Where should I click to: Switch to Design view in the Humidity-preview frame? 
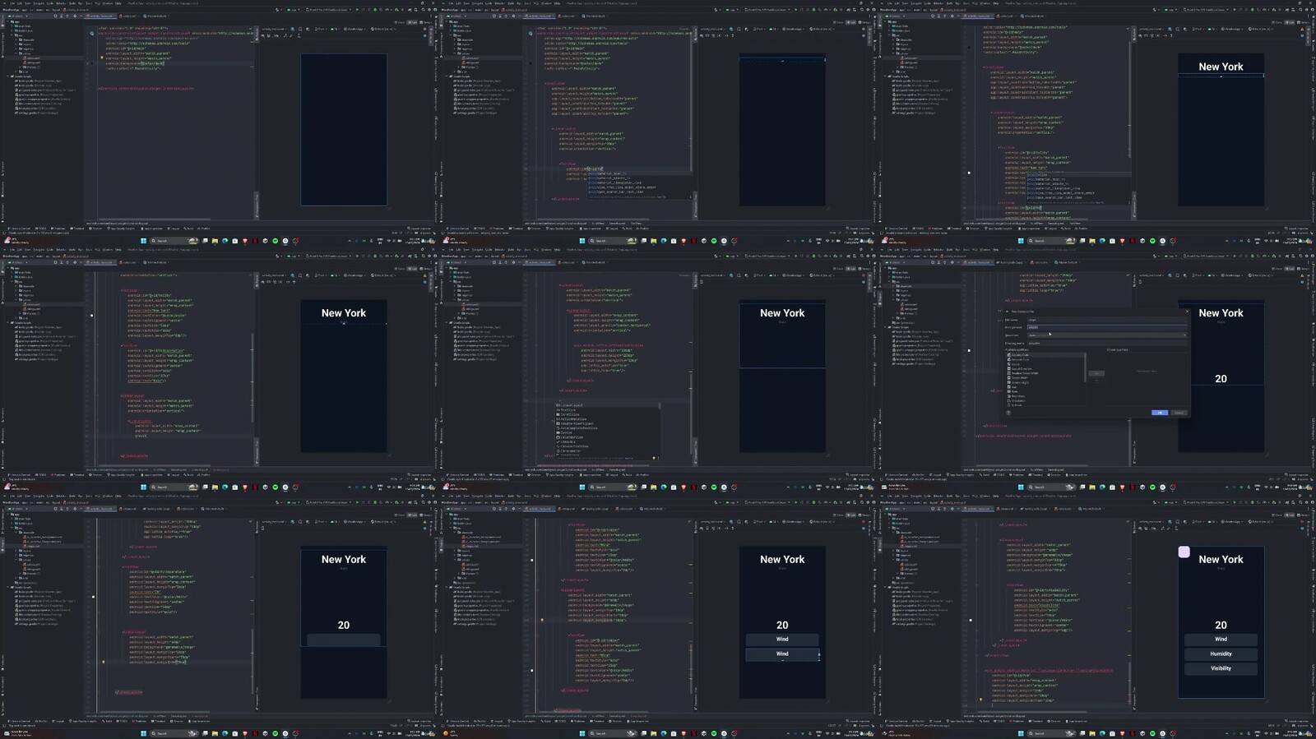point(1301,515)
